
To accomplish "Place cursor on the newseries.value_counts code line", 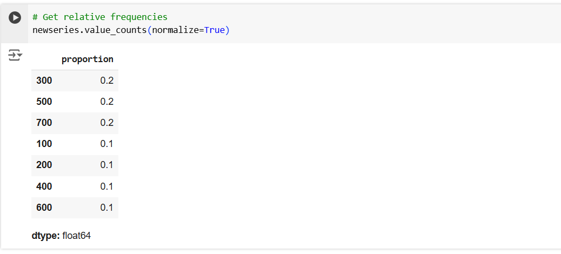I will 131,30.
